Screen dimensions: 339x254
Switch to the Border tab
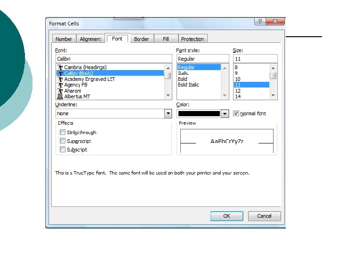pyautogui.click(x=142, y=39)
